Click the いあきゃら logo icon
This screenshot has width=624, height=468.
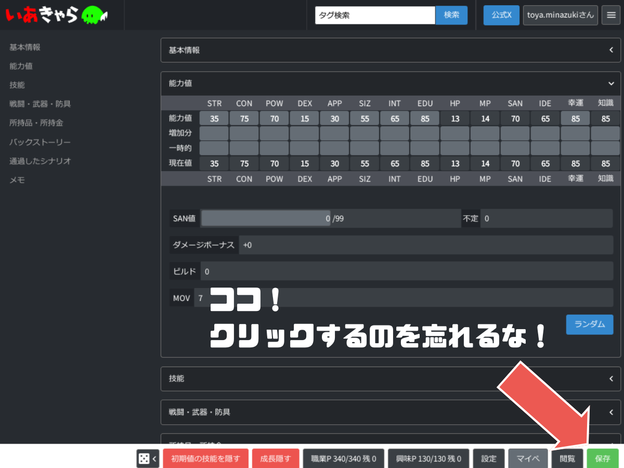(56, 15)
